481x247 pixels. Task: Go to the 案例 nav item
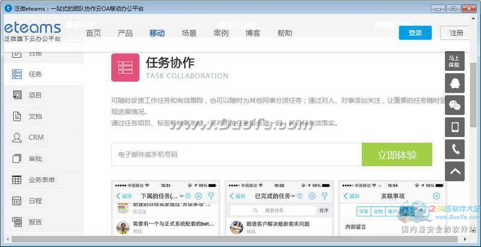tap(221, 33)
